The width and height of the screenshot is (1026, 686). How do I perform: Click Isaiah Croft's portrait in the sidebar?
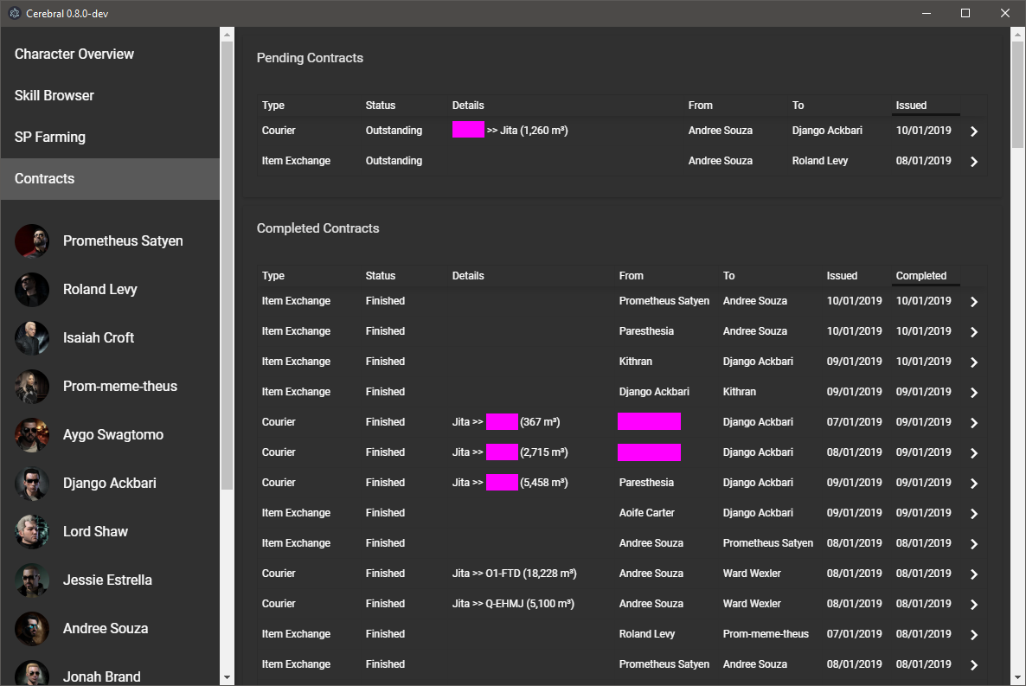32,337
